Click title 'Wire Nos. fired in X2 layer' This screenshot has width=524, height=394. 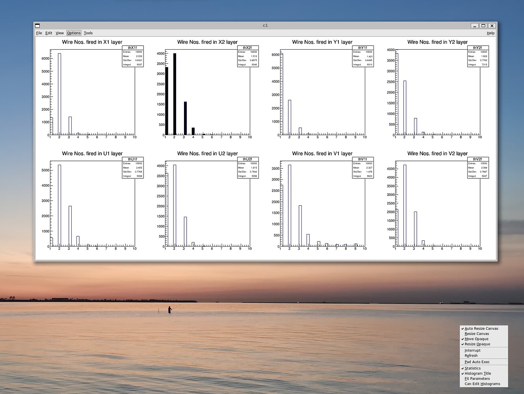207,42
